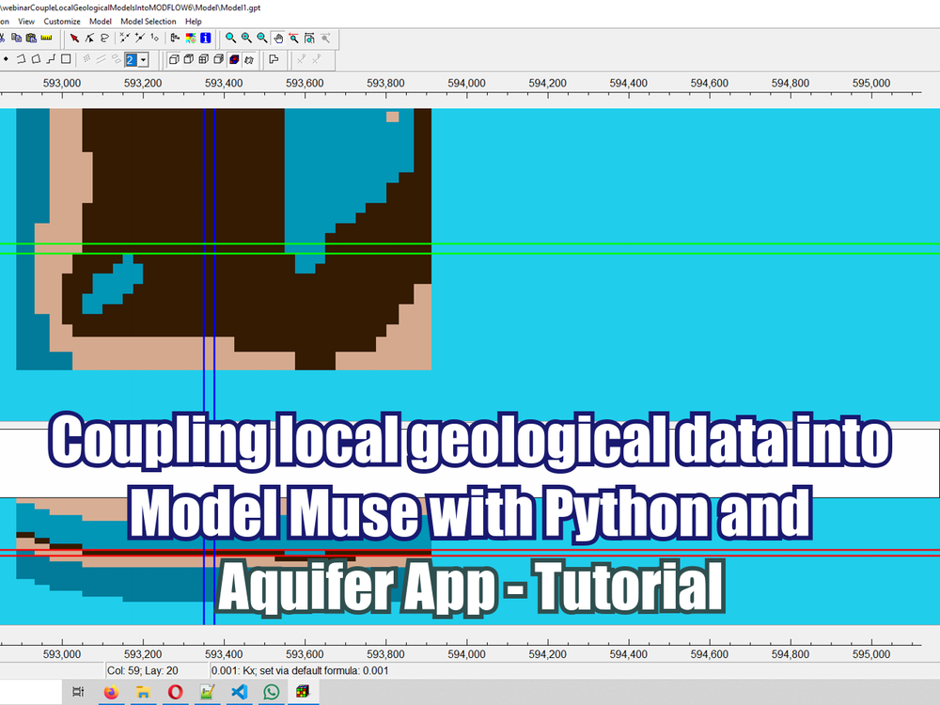Select the Create Rectangle Object tool

click(x=64, y=58)
